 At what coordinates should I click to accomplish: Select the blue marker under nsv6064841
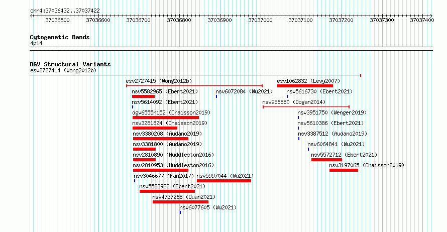point(308,149)
